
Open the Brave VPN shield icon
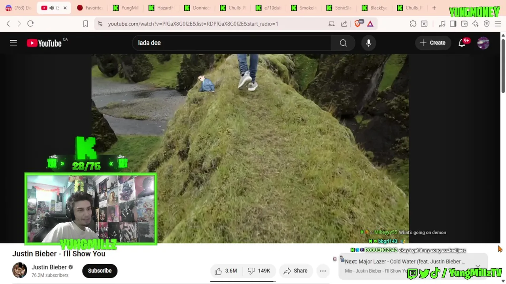click(x=487, y=24)
